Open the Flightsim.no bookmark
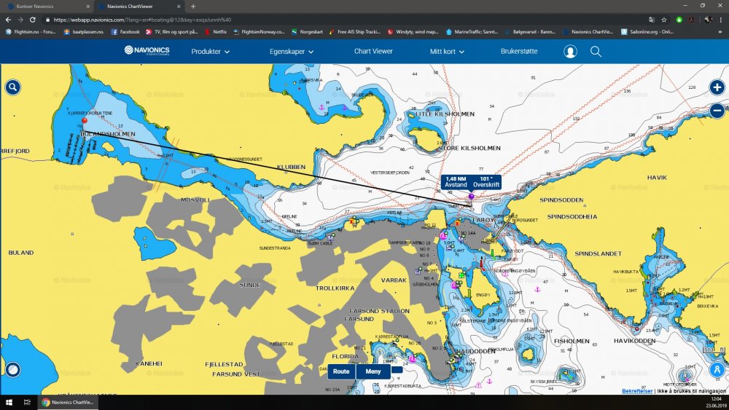 pyautogui.click(x=31, y=32)
